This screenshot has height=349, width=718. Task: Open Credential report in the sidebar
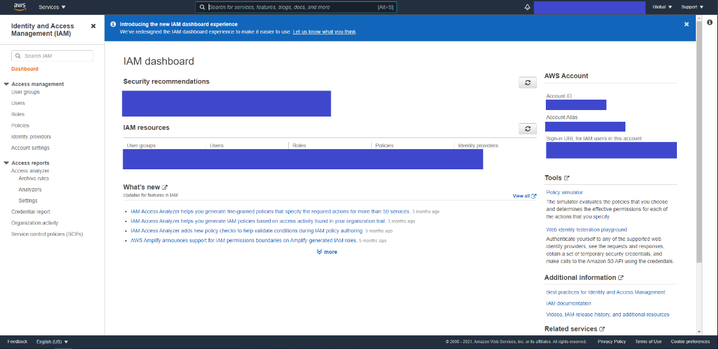pyautogui.click(x=31, y=212)
